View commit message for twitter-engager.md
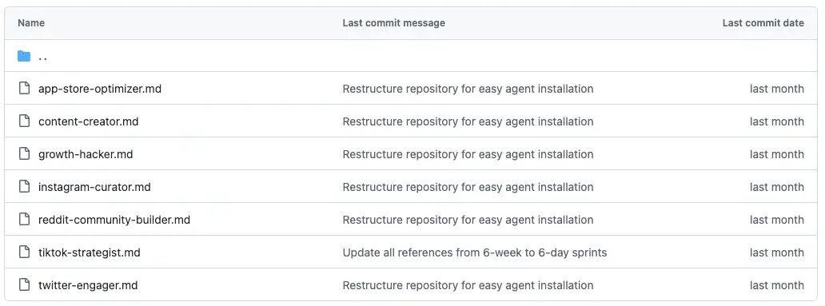 click(x=468, y=285)
